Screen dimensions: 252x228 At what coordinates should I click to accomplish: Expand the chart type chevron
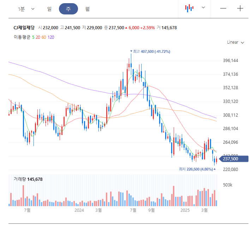click(203, 7)
